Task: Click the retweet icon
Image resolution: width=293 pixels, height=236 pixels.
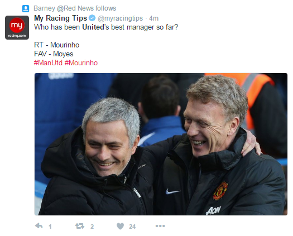Action: point(80,226)
